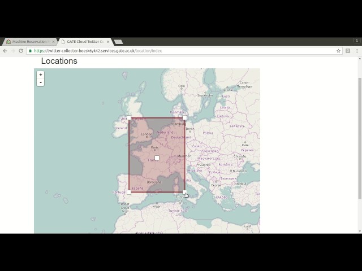Click the Hamburg label on the map
This screenshot has width=362, height=271.
tap(179, 124)
